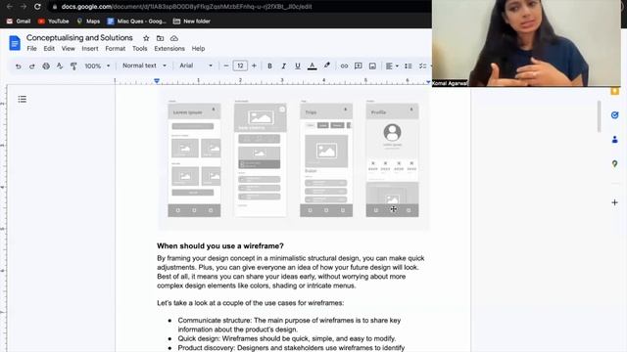
Task: Open the Maps bookmark
Action: [x=88, y=22]
